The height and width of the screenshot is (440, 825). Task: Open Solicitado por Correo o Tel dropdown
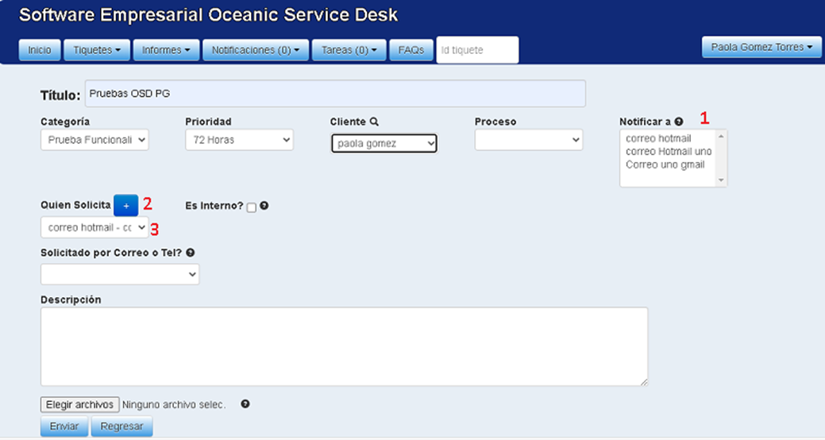point(120,274)
